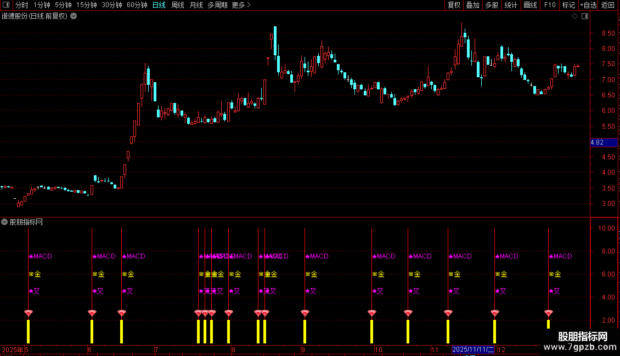The image size is (620, 356).
Task: Switch to 月线 monthly chart
Action: pyautogui.click(x=196, y=5)
